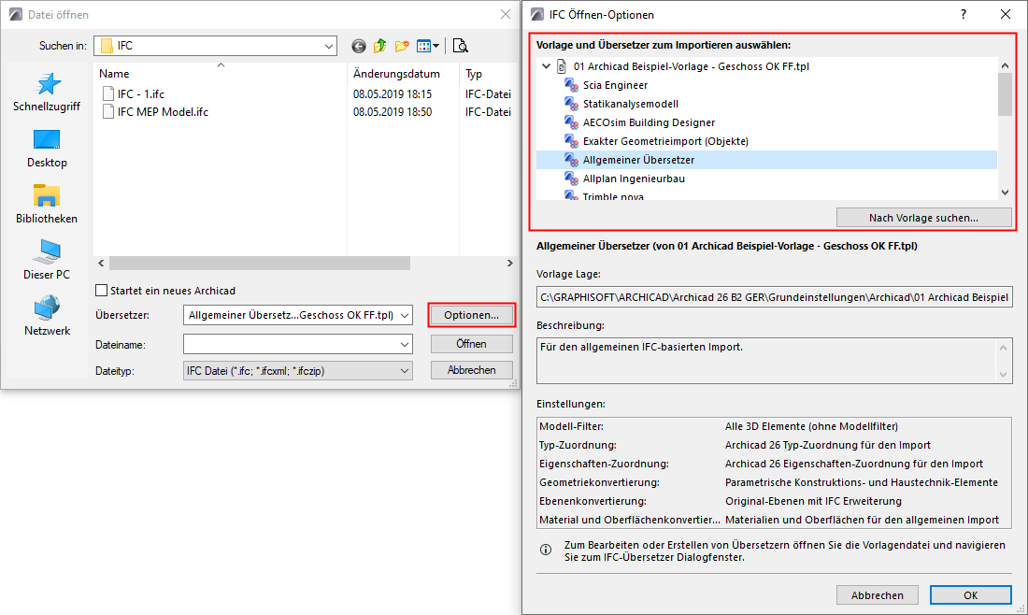Select the Eigenschaften-Zuordnung settings row

(x=775, y=464)
